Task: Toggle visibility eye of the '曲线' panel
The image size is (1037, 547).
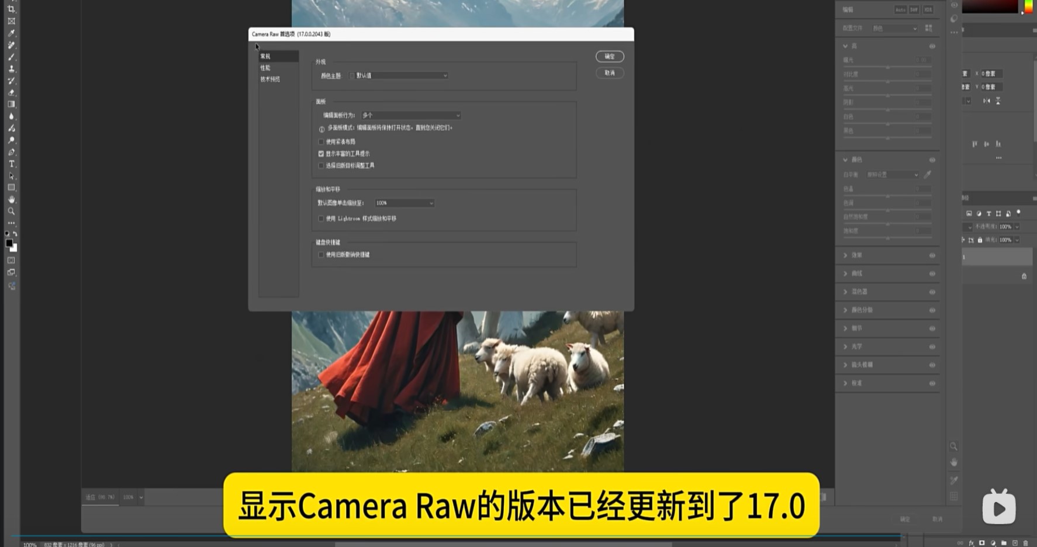Action: (x=932, y=273)
